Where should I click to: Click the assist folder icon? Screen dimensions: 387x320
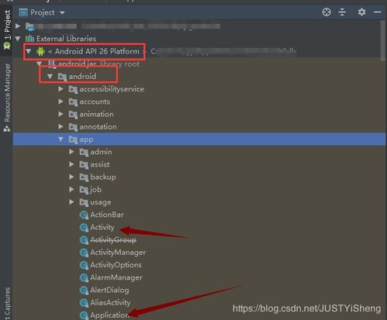click(x=84, y=164)
